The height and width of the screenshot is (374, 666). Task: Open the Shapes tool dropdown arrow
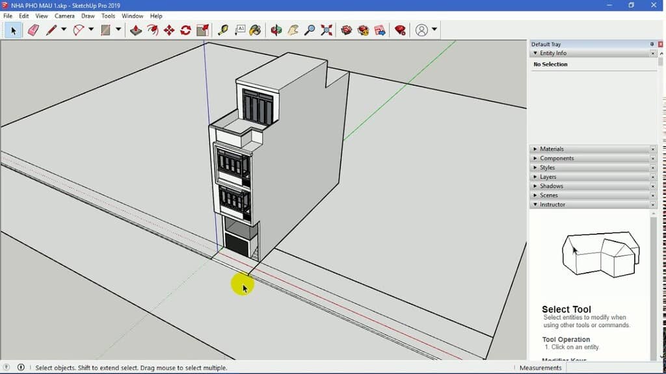pos(118,29)
